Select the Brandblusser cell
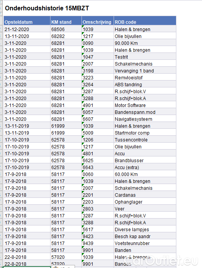Viewport: 202px width, 268px height. point(145,161)
